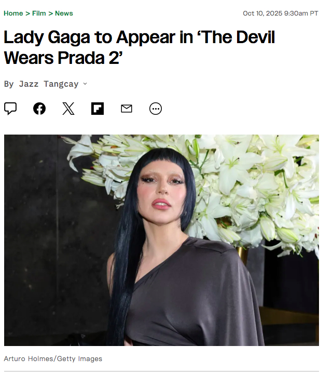Click the Arturo Holmes/Getty Images credit
Screen dimensions: 333x372
pyautogui.click(x=53, y=358)
